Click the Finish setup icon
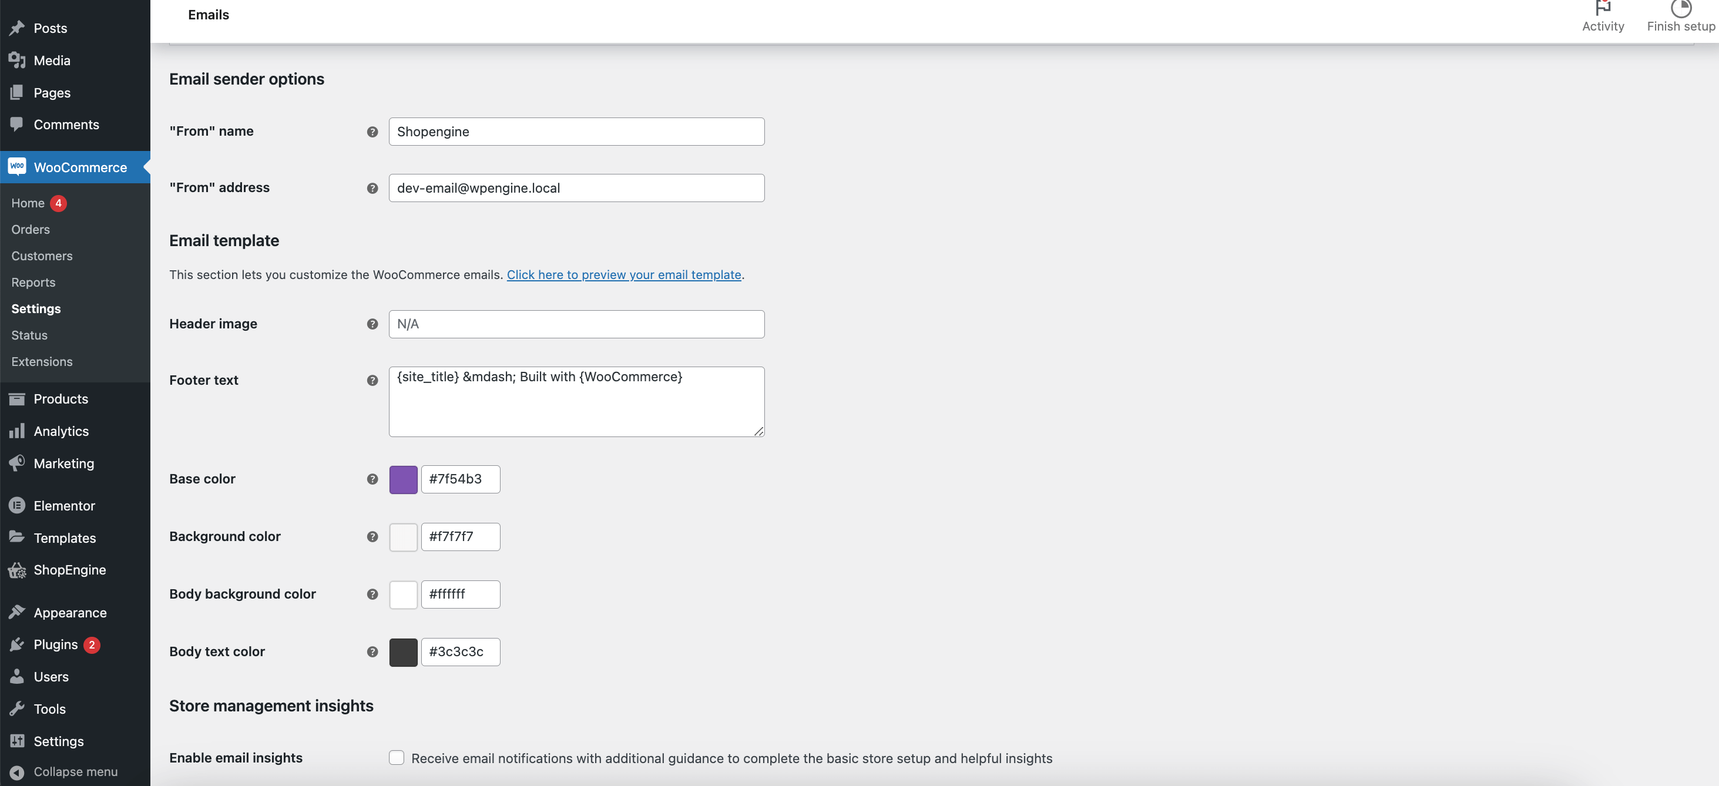Image resolution: width=1719 pixels, height=786 pixels. 1681,8
